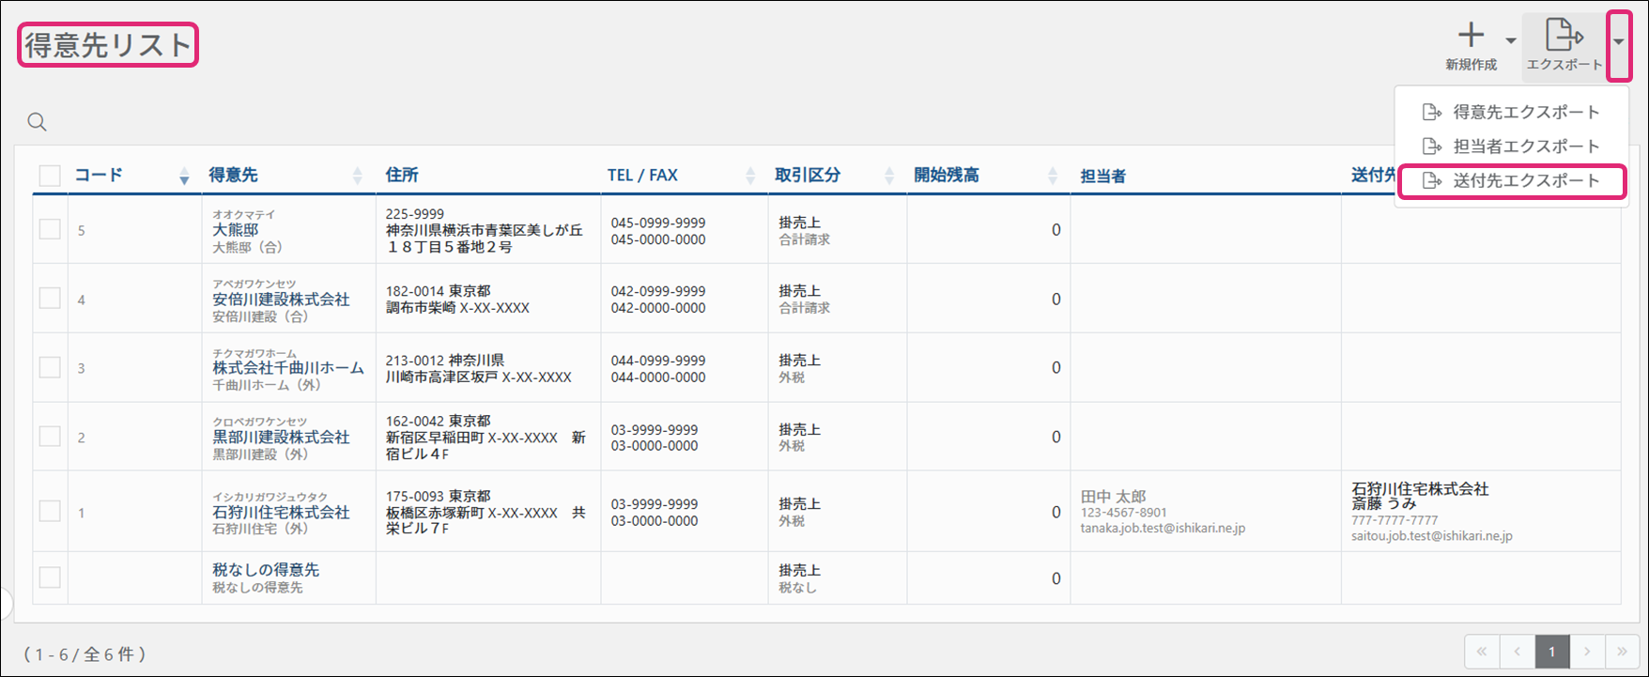Toggle the select-all checkbox in header

pyautogui.click(x=50, y=176)
